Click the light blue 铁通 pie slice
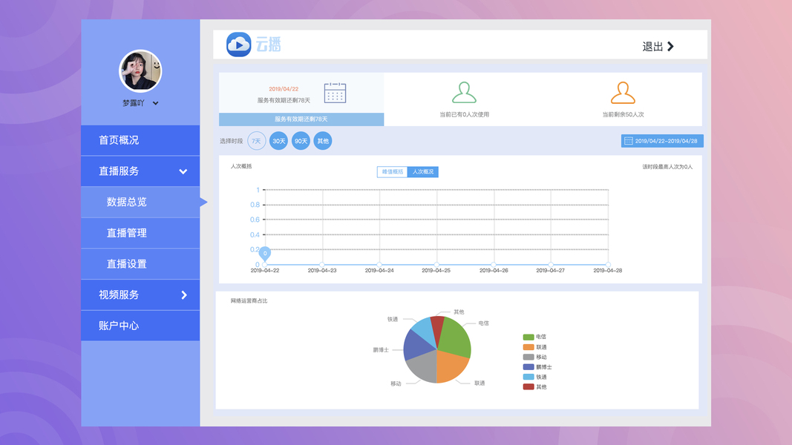The height and width of the screenshot is (445, 792). [425, 329]
